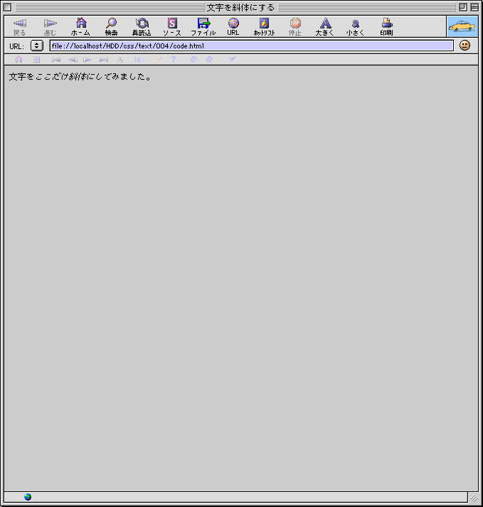The height and width of the screenshot is (507, 483).
Task: Click the 停止 (Stop) sign icon
Action: (295, 23)
